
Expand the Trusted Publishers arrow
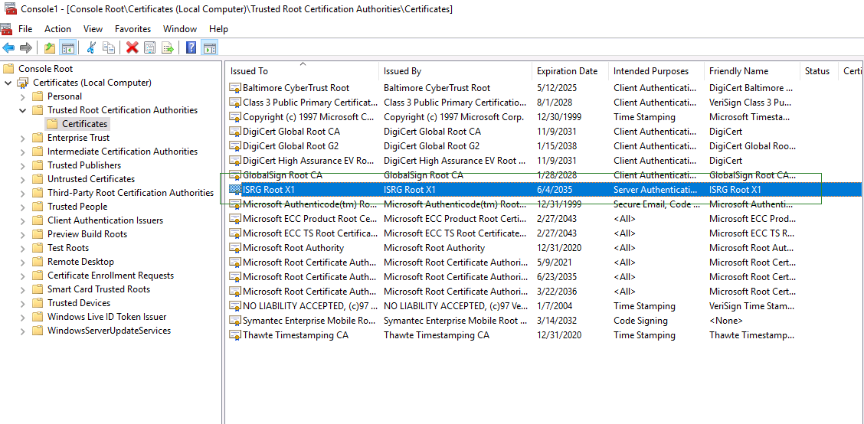coord(22,165)
